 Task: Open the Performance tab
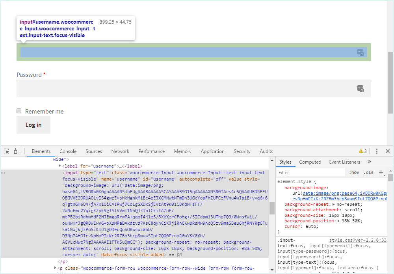152,151
